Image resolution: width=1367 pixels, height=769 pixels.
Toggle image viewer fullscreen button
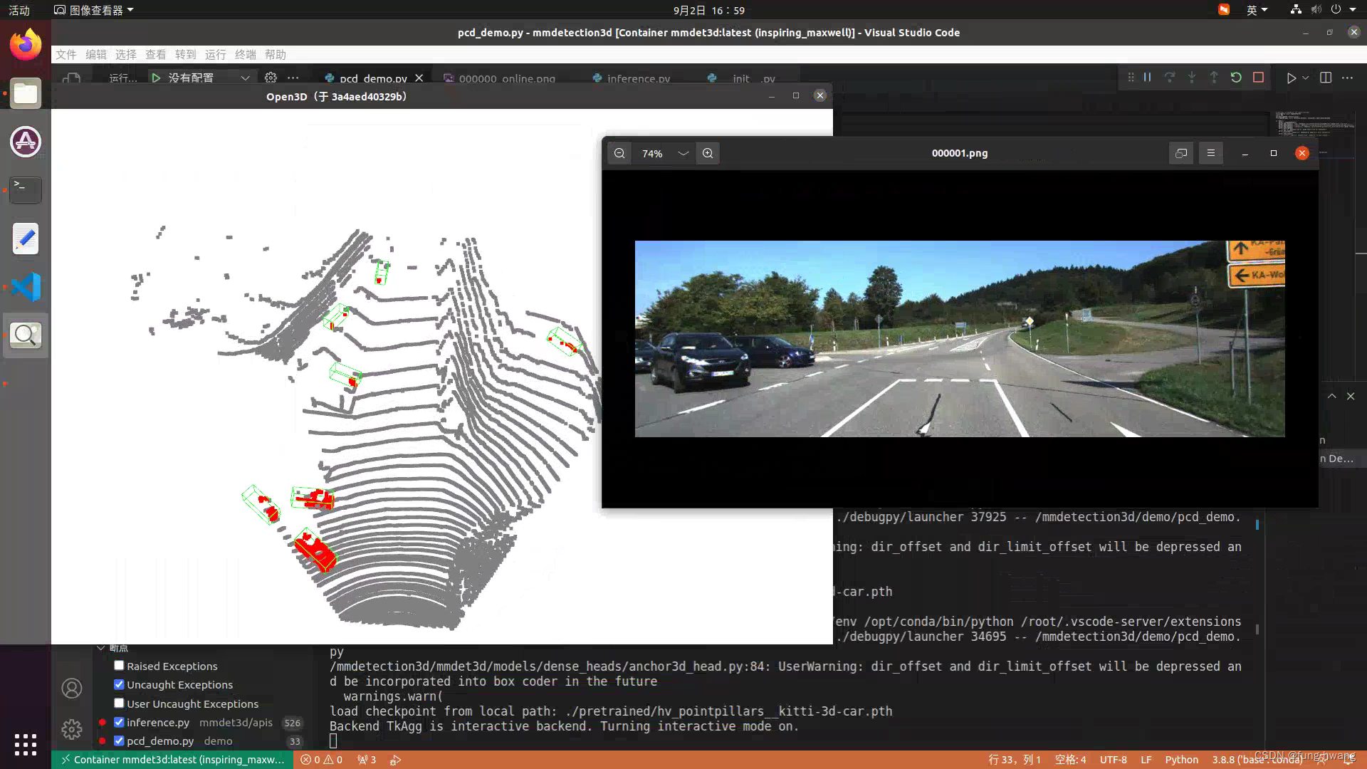click(1181, 153)
